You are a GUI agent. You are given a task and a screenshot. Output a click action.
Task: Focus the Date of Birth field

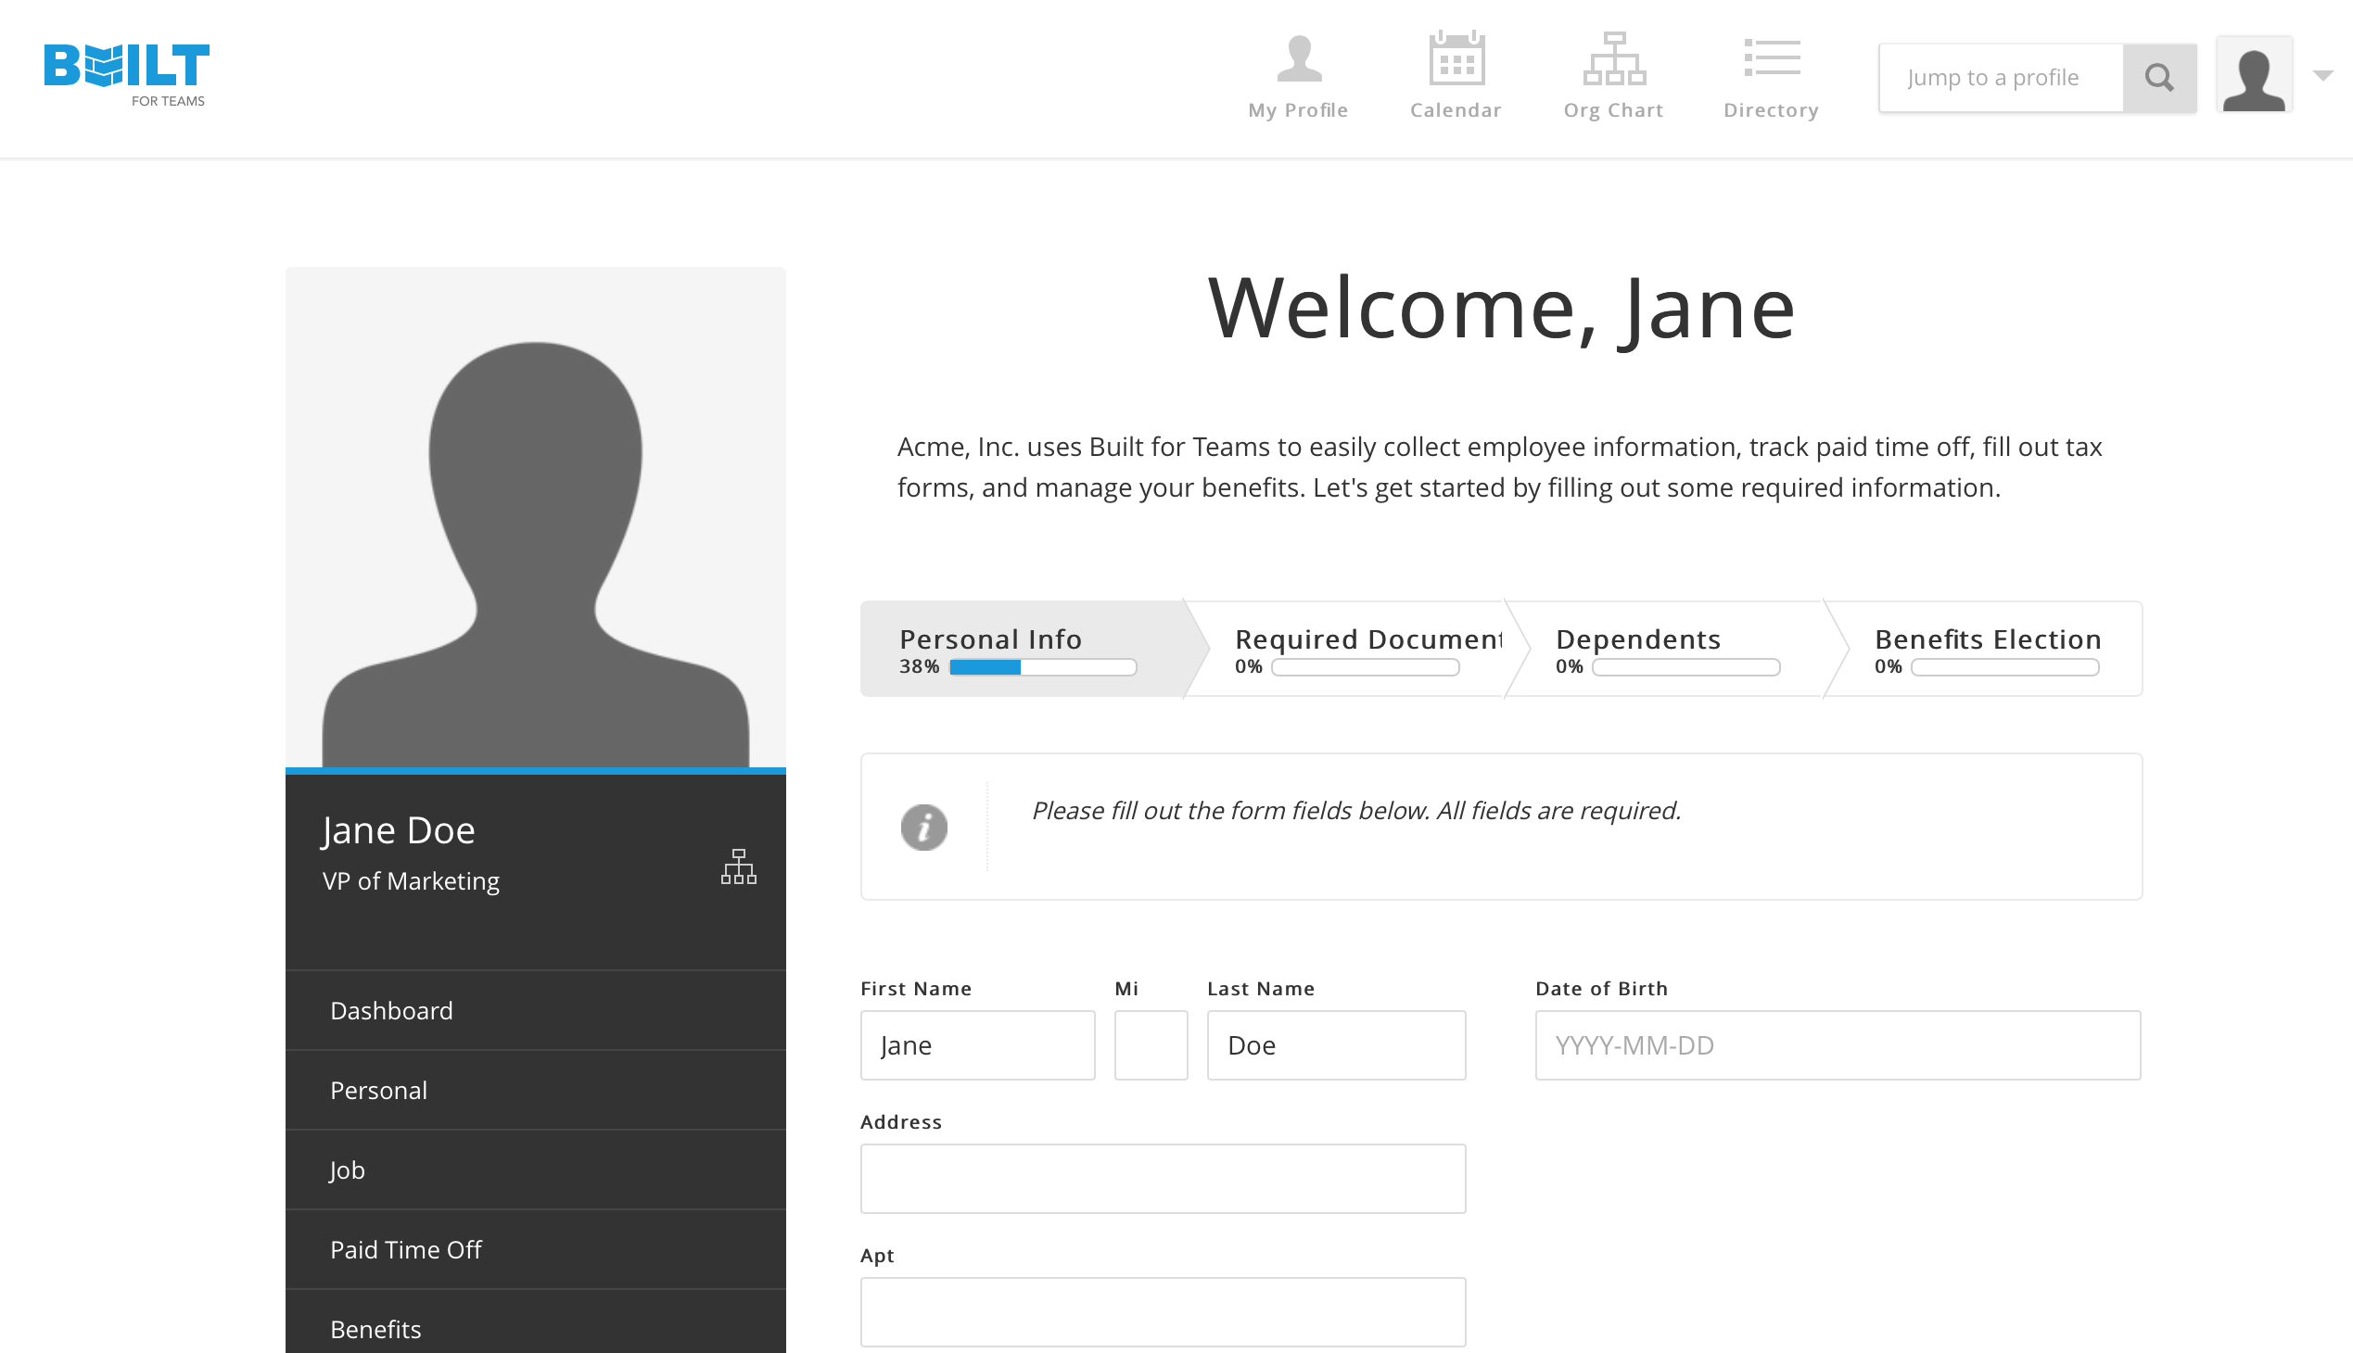[x=1837, y=1045]
